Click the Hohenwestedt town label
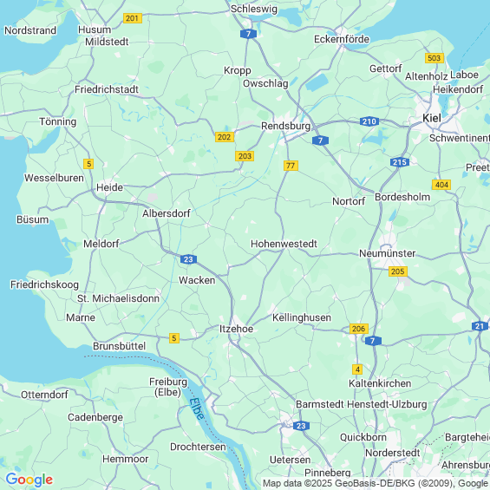 pyautogui.click(x=284, y=244)
